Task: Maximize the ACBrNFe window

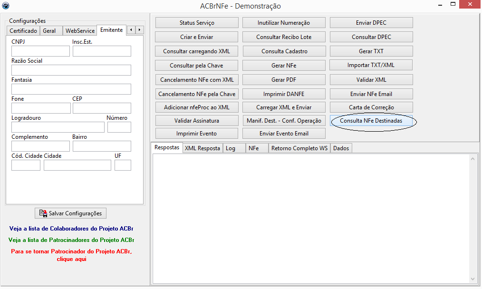Action: 453,4
